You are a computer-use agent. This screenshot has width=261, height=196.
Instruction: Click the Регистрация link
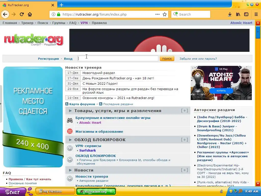tap(48, 59)
